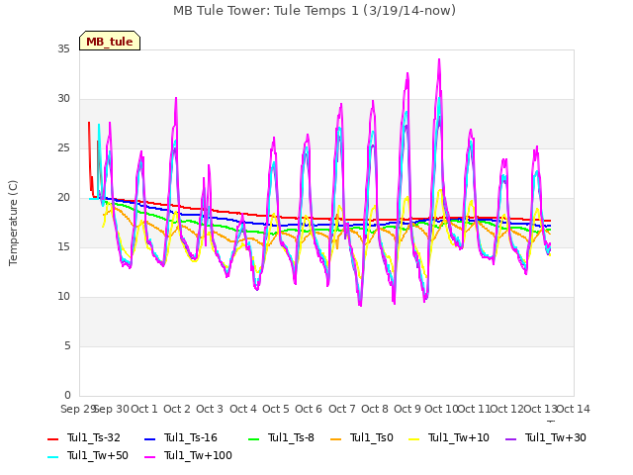Click the cyan Tul1_Tw+50 legend swatch
Viewport: 633px width, 475px height.
(x=53, y=456)
